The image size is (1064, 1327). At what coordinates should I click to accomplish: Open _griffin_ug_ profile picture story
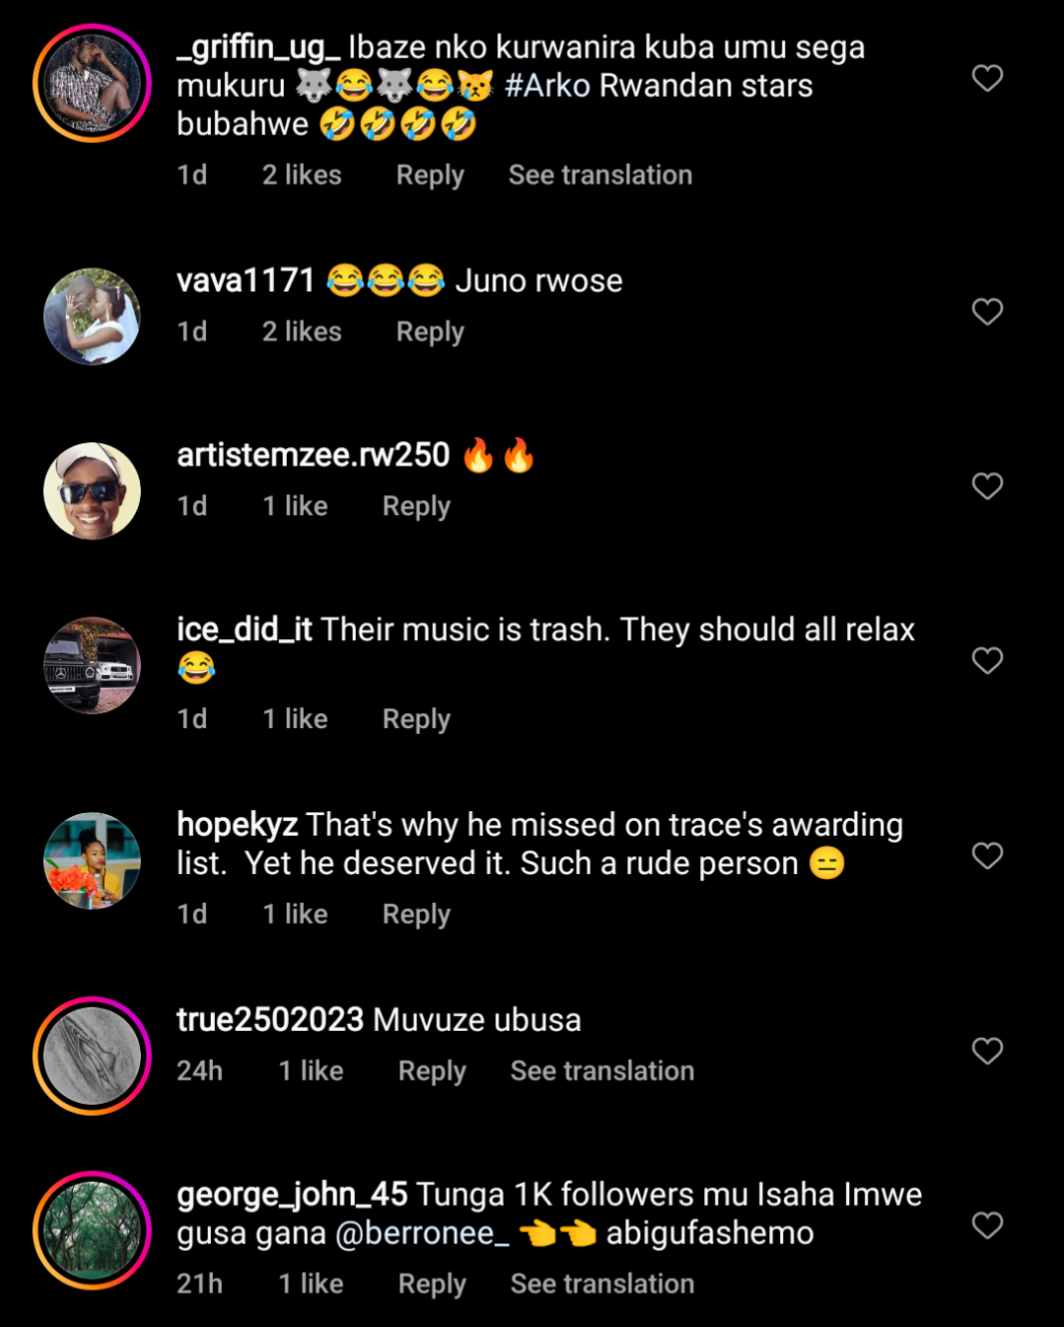pyautogui.click(x=92, y=83)
